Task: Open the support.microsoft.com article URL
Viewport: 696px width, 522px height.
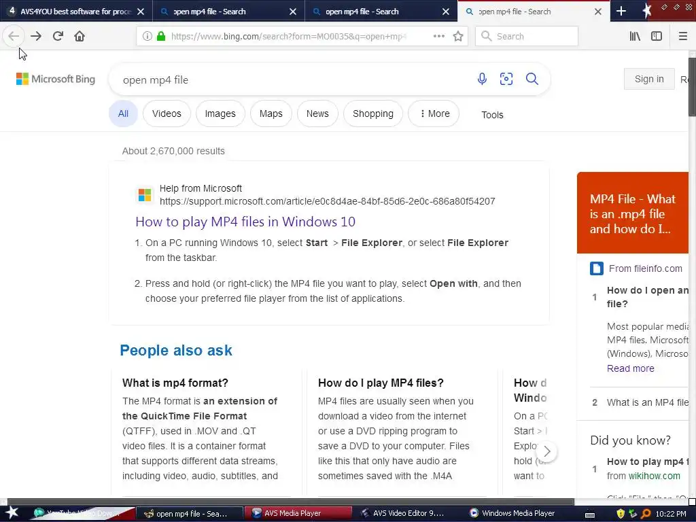Action: point(327,201)
